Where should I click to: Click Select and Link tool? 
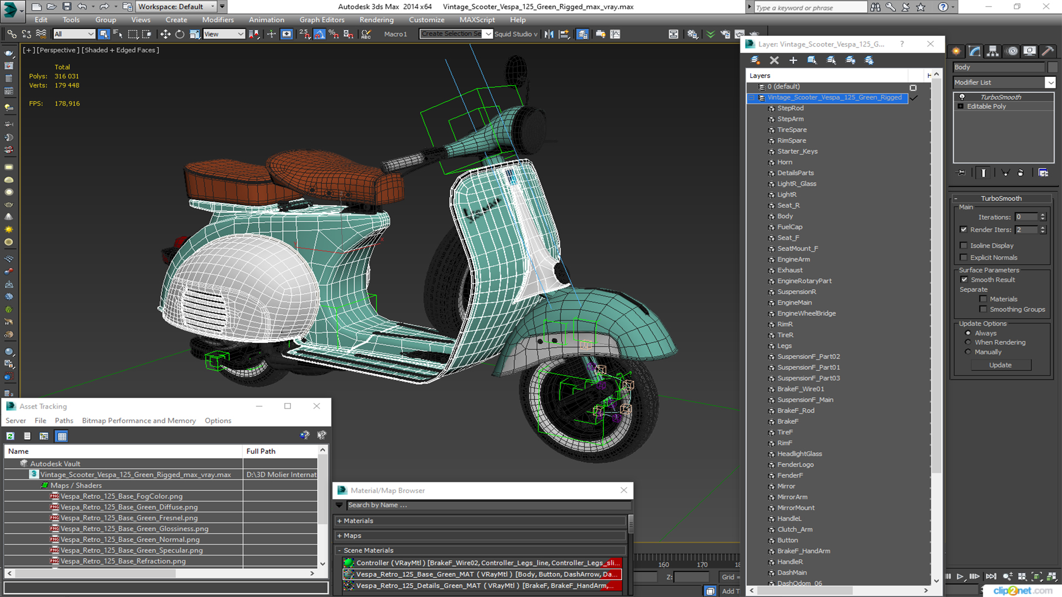pos(12,34)
